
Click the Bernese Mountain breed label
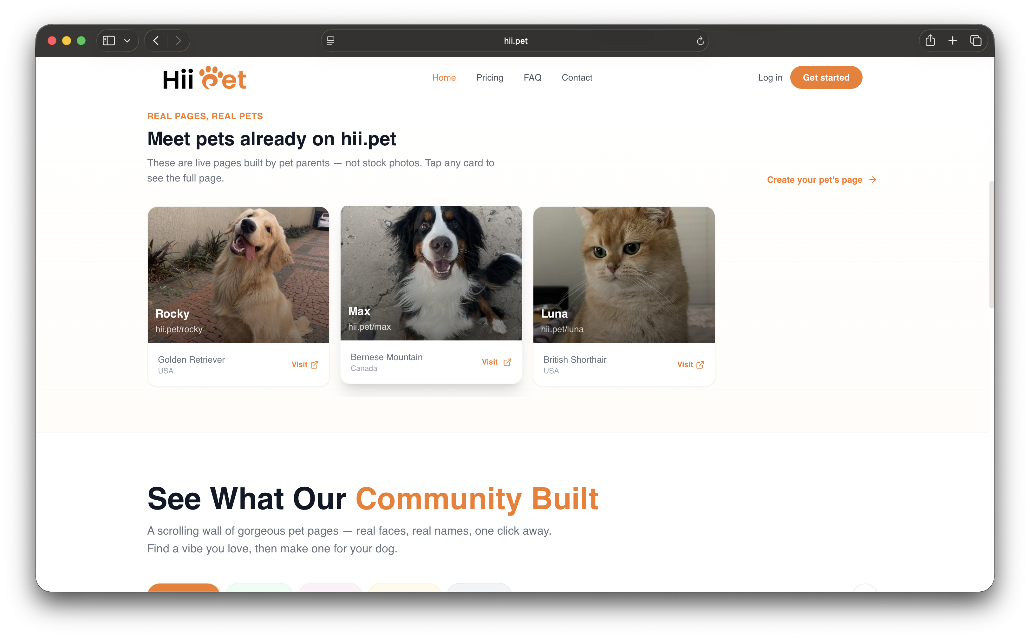386,357
